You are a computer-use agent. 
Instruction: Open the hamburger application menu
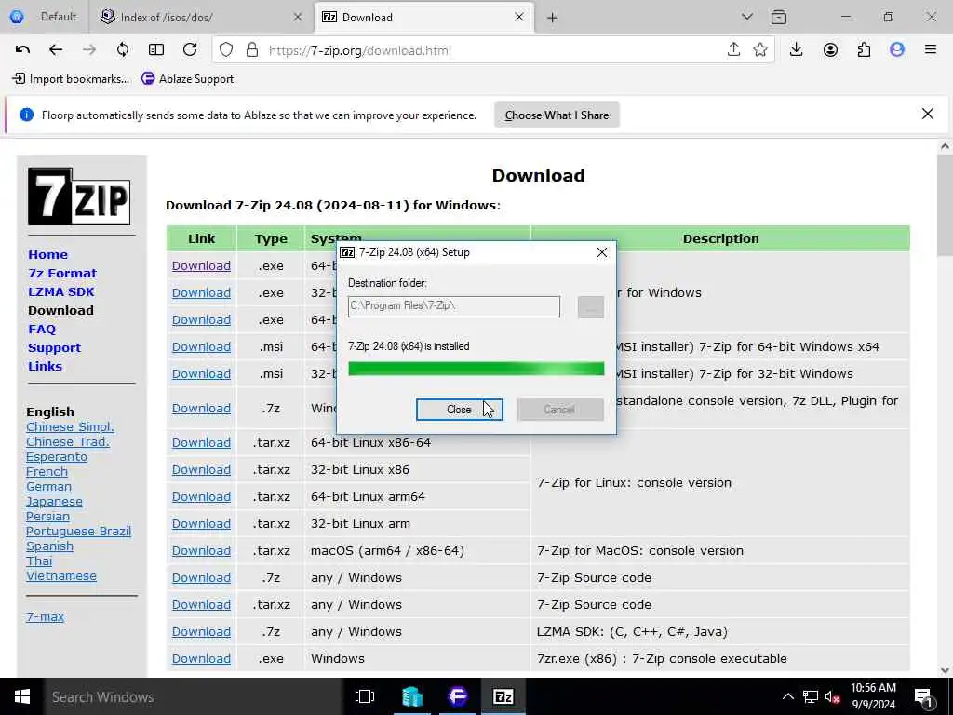931,50
